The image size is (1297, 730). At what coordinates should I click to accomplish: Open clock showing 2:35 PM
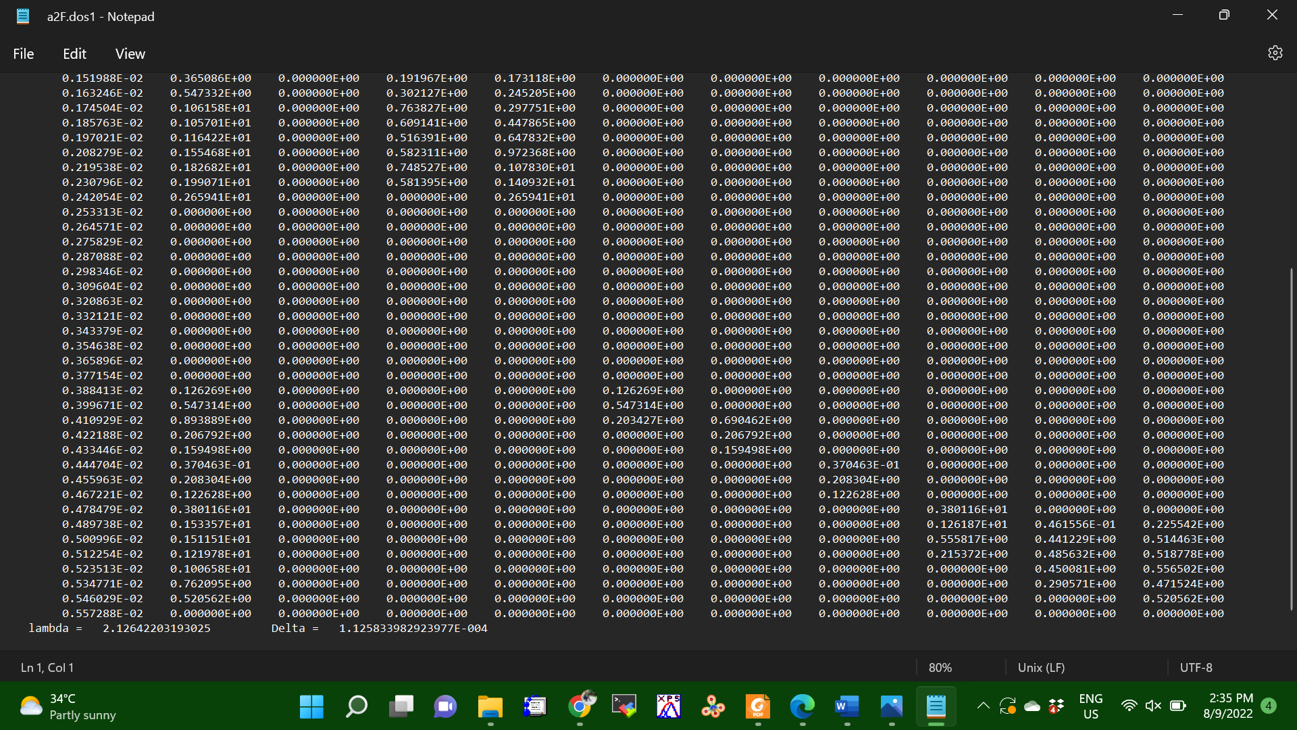coord(1228,706)
